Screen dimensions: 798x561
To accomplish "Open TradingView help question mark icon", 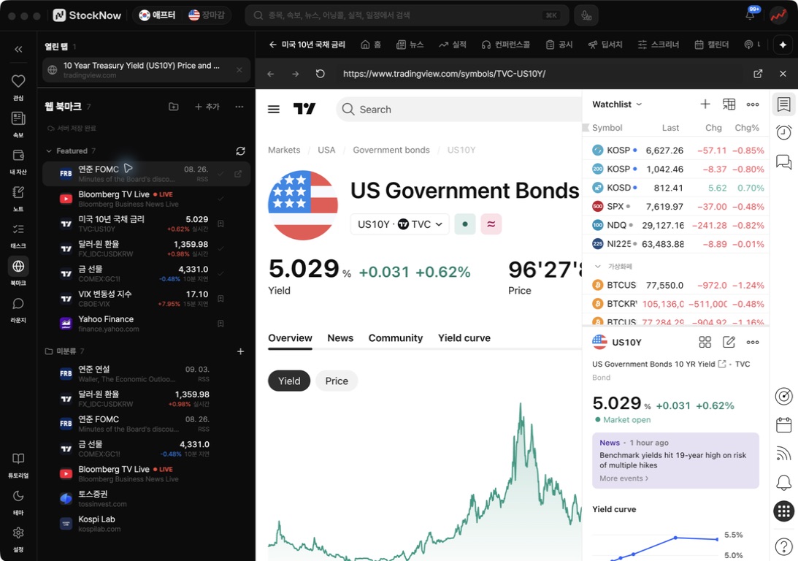I will [783, 546].
